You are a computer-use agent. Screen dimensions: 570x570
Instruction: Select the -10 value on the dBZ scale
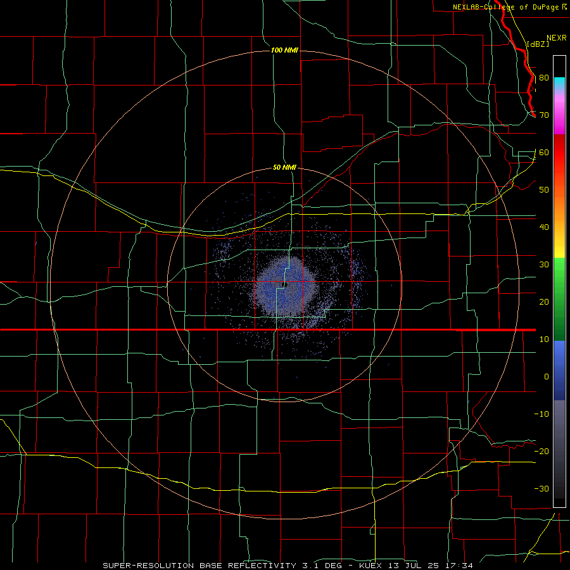(541, 414)
